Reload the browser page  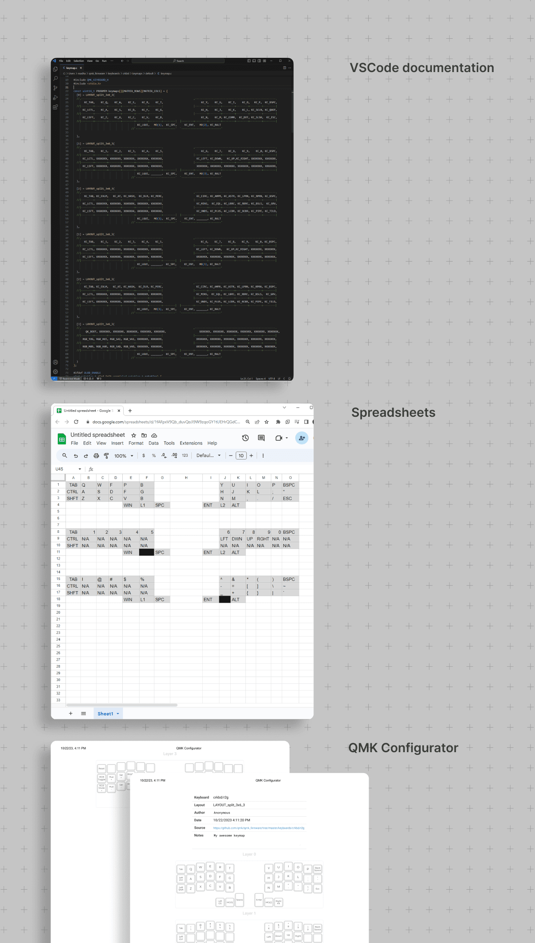76,422
